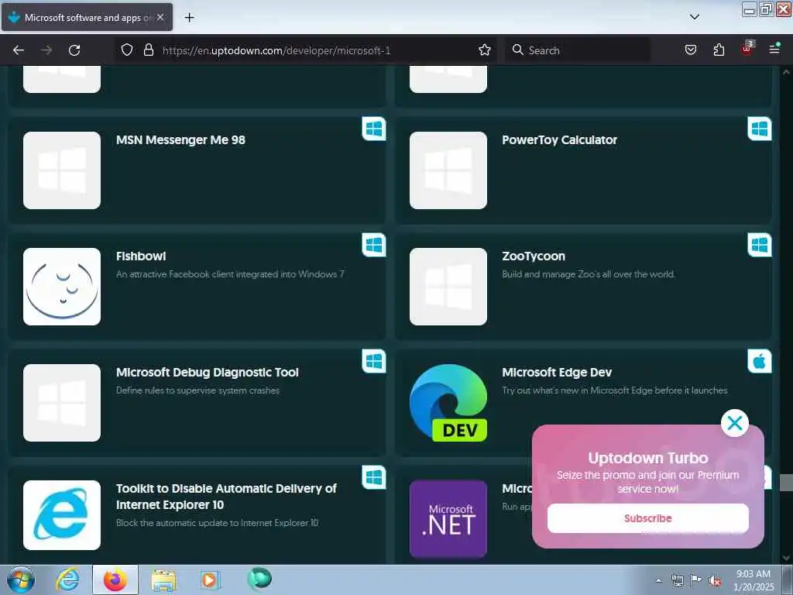Viewport: 793px width, 595px height.
Task: Open the Action Center flag icon
Action: 696,580
